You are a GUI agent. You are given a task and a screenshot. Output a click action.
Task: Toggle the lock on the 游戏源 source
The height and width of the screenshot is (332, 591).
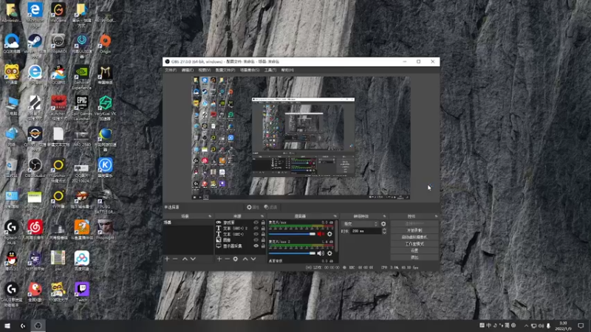(x=263, y=223)
